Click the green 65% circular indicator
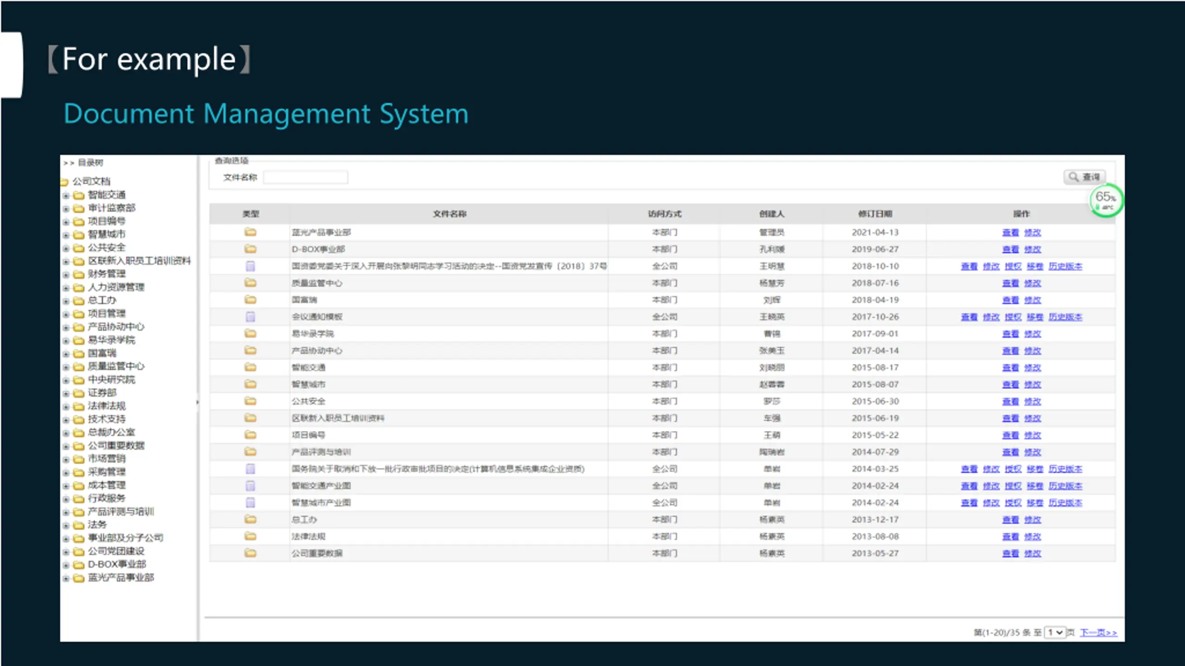1185x666 pixels. (x=1106, y=200)
